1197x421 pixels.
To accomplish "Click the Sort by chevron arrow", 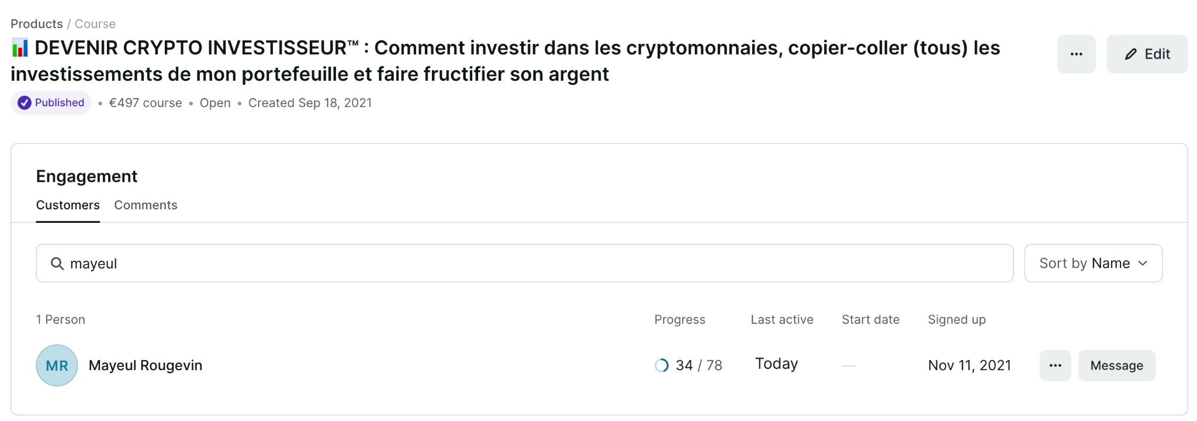I will click(1143, 264).
